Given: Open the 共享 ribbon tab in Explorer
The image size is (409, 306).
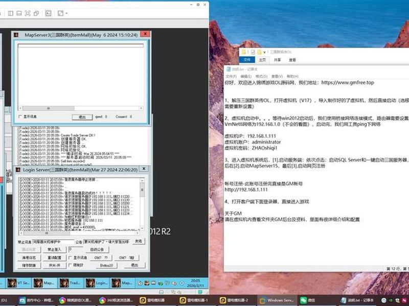Looking at the screenshot, I should [x=277, y=60].
